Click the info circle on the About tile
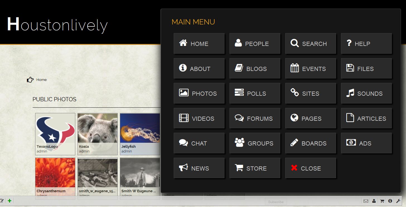The width and height of the screenshot is (406, 207). tap(183, 68)
